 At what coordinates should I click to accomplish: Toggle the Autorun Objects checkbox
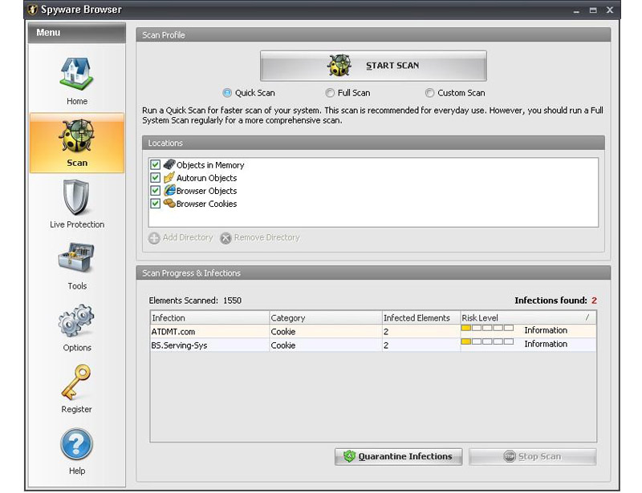[x=156, y=178]
